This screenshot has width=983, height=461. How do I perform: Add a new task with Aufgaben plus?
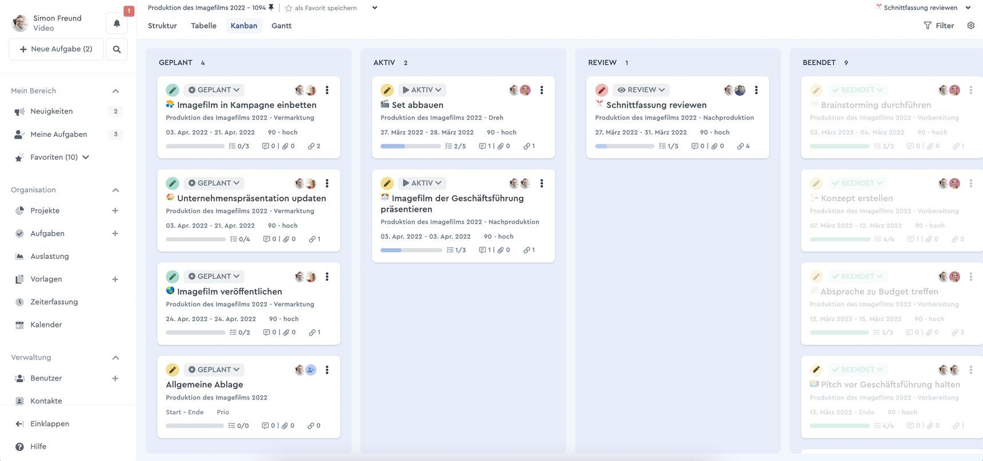click(x=115, y=233)
